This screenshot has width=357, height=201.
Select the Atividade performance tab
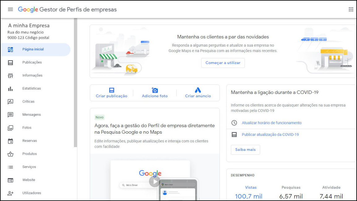[x=331, y=188]
